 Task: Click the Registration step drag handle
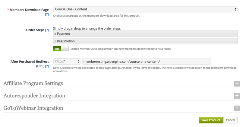[x=55, y=41]
